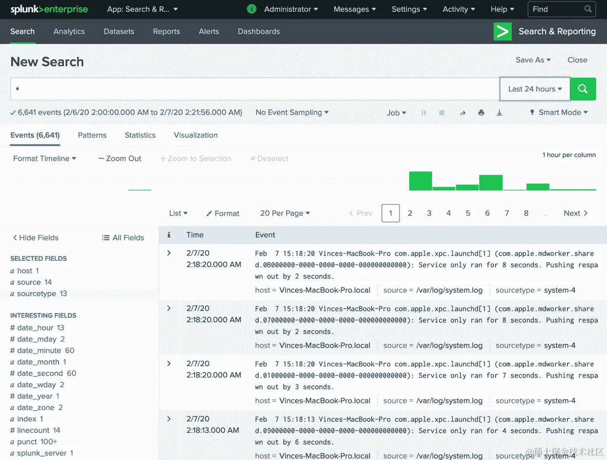Click Zoom Out above the timeline

point(120,158)
